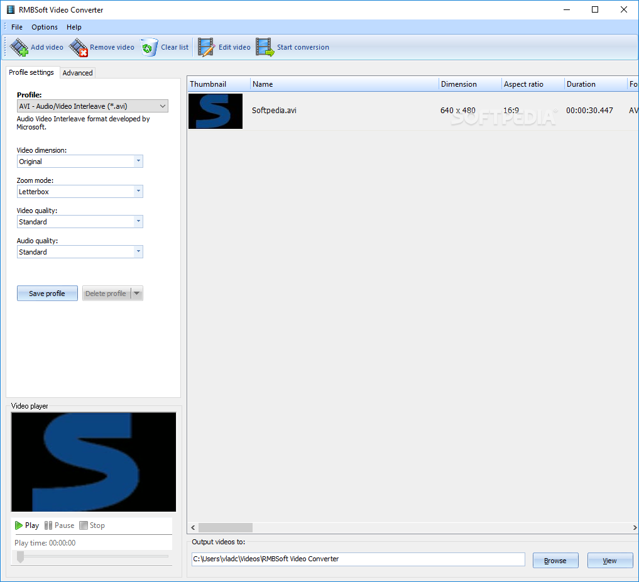Click the RMBSoft app icon in title bar
Screen dimensions: 639x582
click(11, 9)
